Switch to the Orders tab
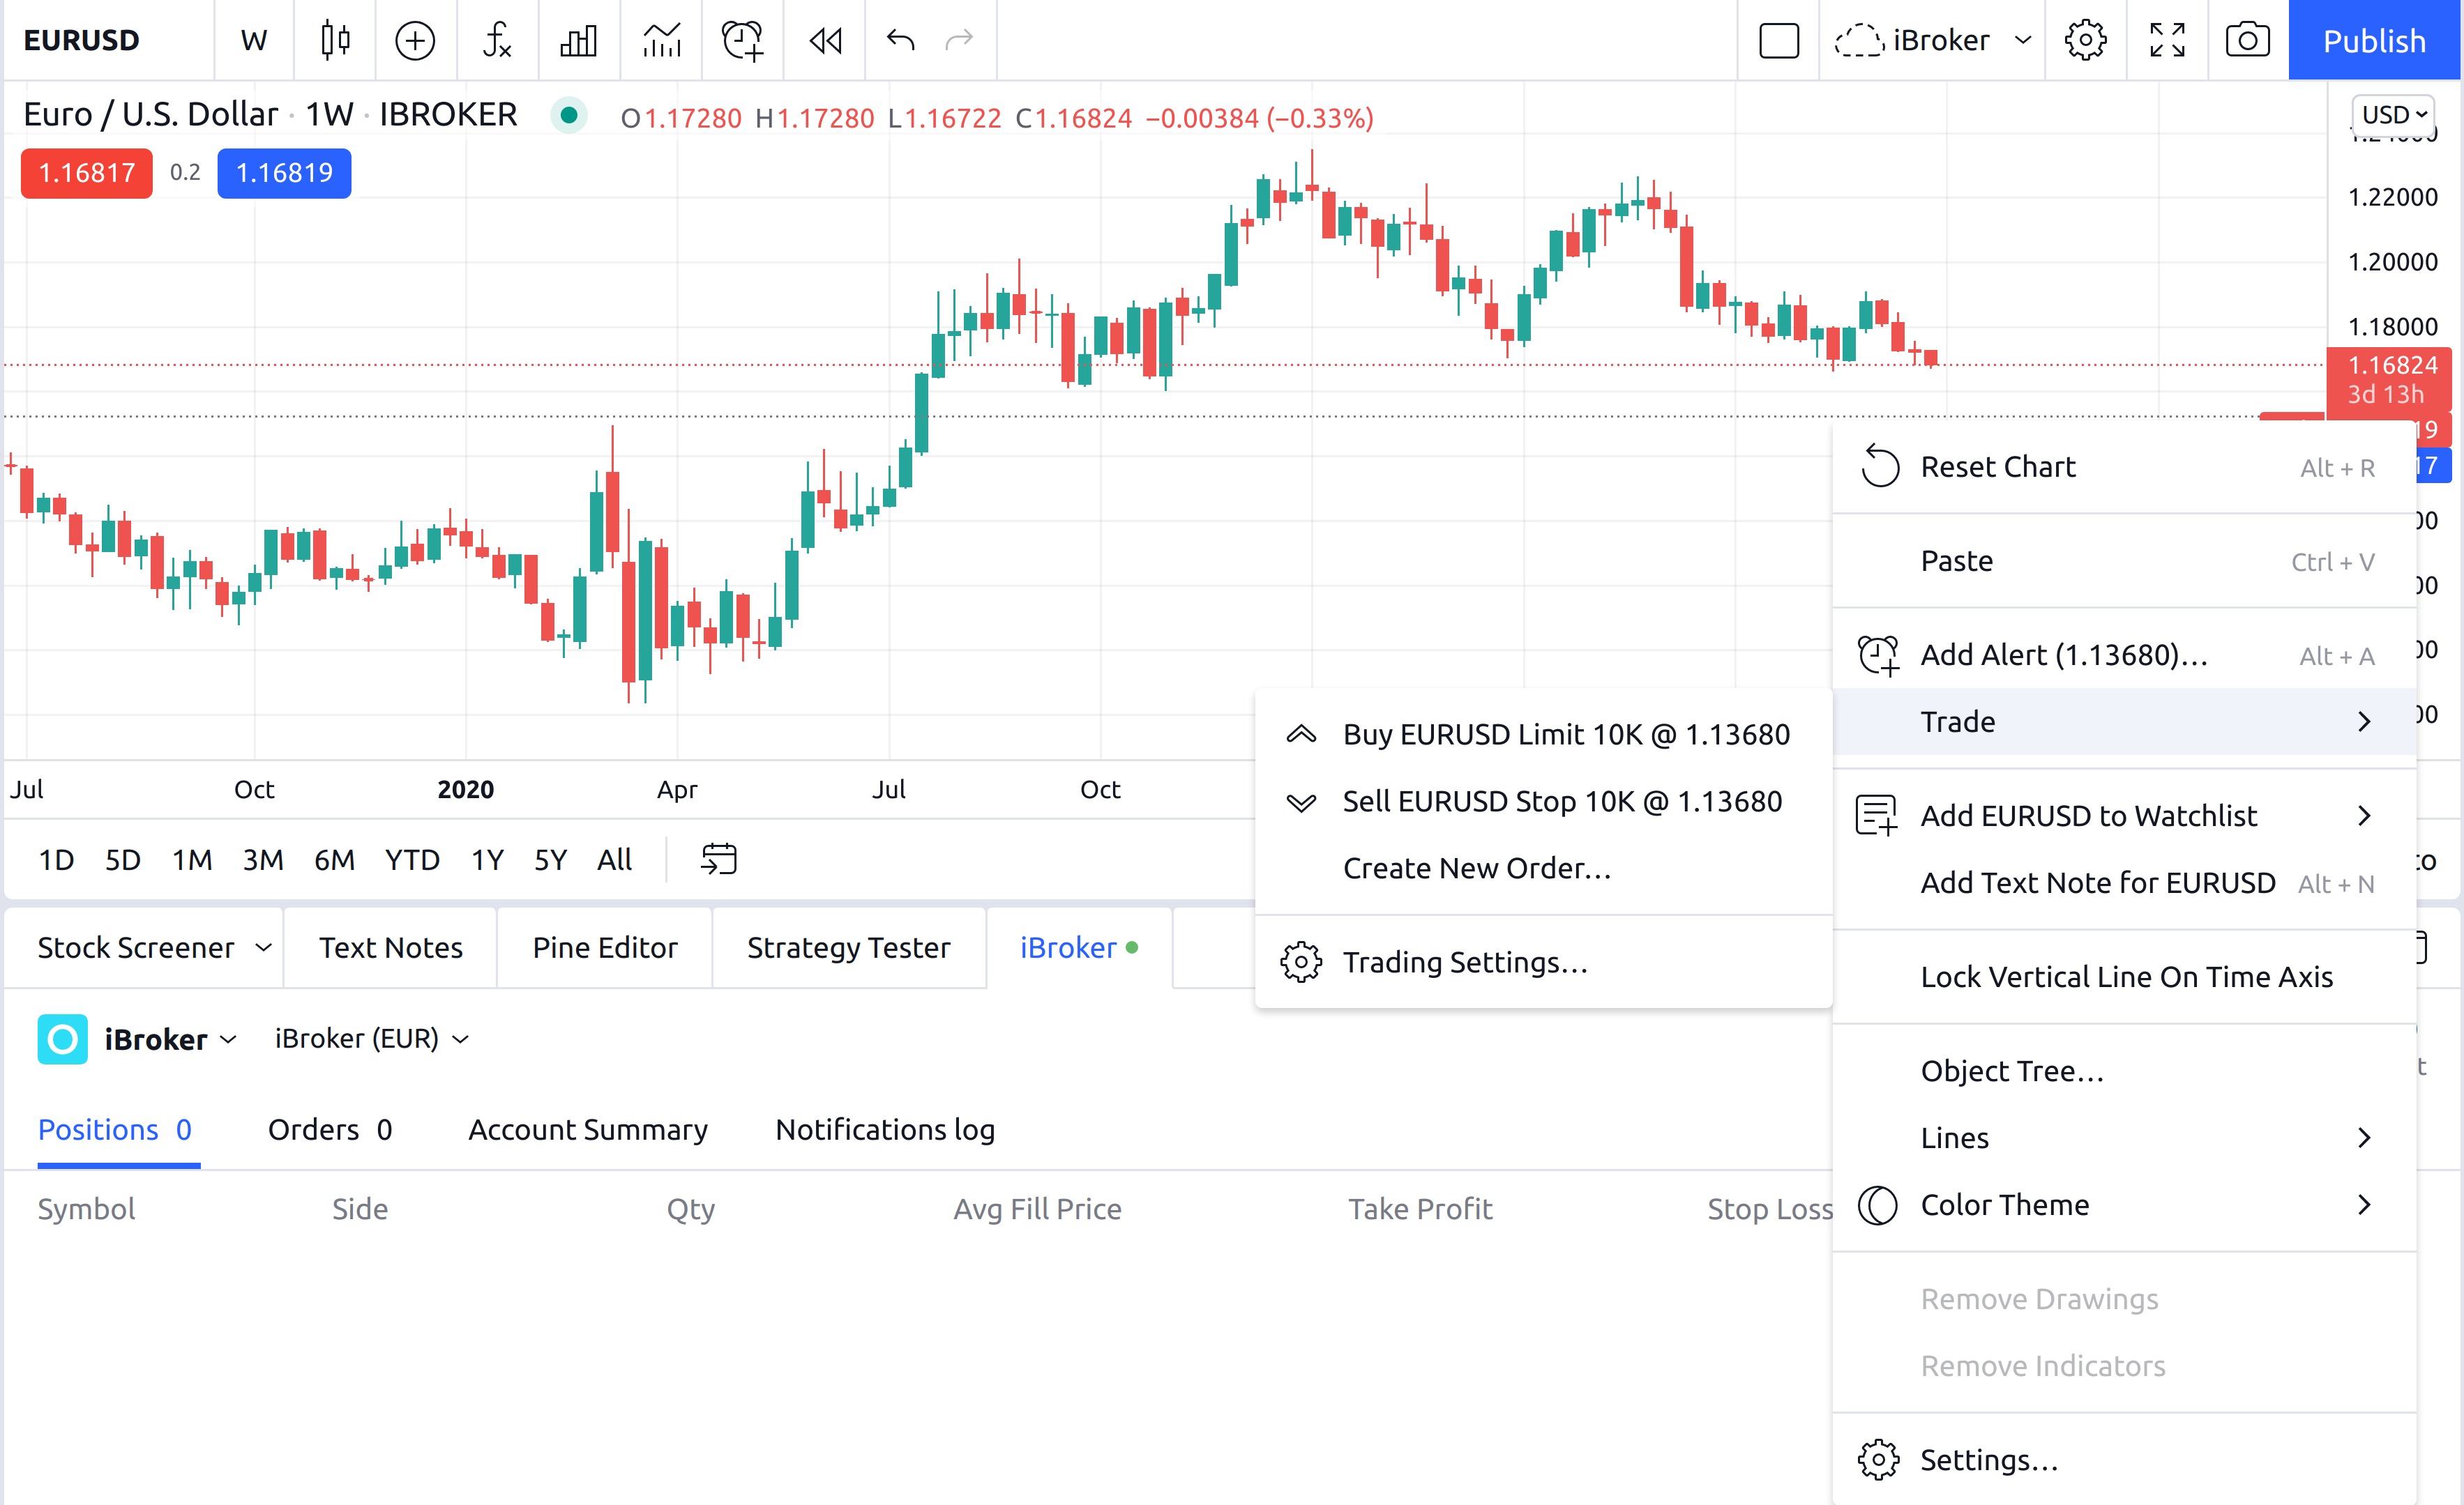The width and height of the screenshot is (2464, 1505). point(330,1130)
